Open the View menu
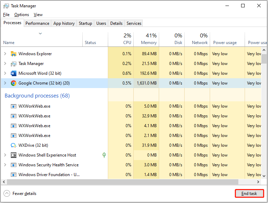The width and height of the screenshot is (268, 203). (x=38, y=15)
